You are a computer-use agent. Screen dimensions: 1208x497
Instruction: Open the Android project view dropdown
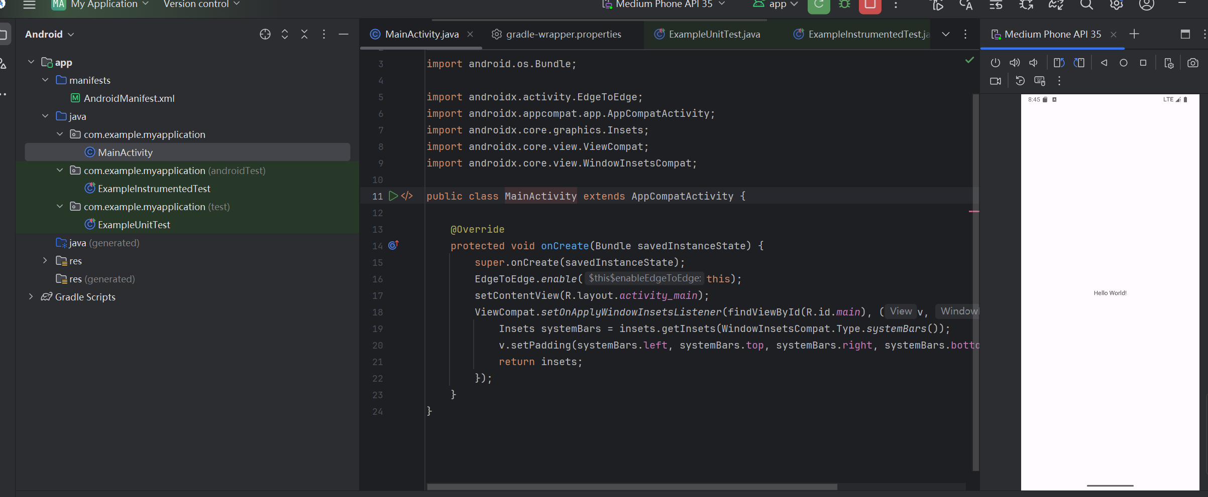(49, 34)
